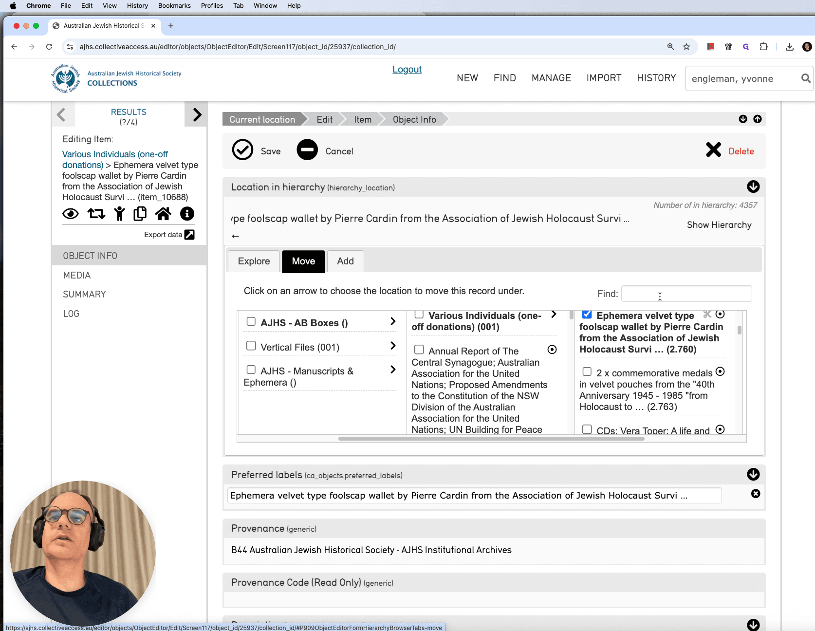Check the AJHS - Manuscripts & Ephemera checkbox

pyautogui.click(x=251, y=370)
